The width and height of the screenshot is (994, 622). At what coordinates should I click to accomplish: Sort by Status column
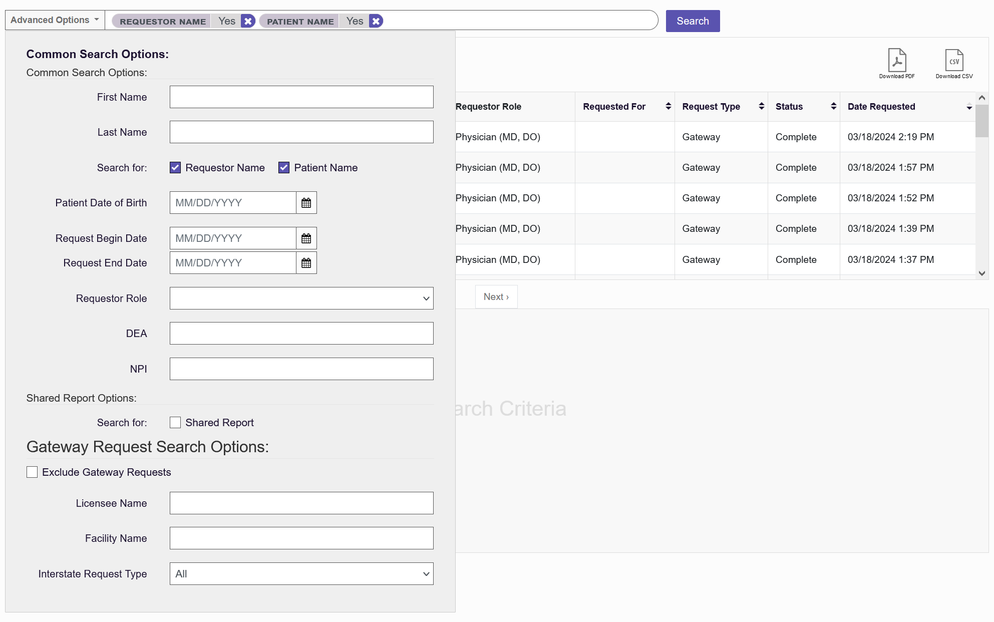[833, 106]
